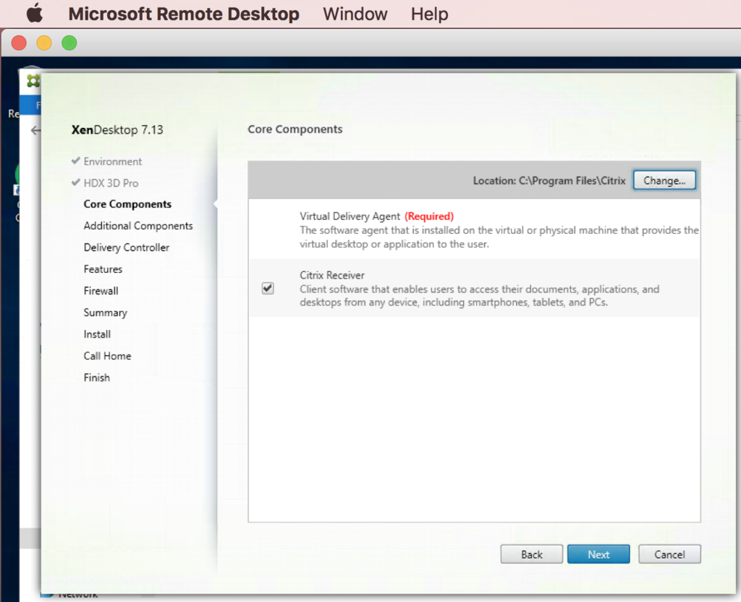
Task: Select the Install step
Action: pyautogui.click(x=97, y=334)
